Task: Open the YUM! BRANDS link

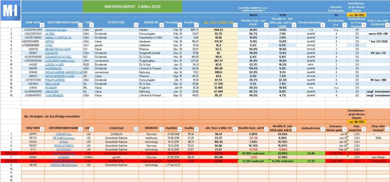Action: [x=54, y=95]
